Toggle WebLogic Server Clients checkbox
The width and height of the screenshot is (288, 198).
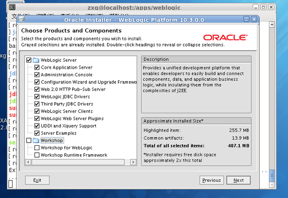(37, 111)
